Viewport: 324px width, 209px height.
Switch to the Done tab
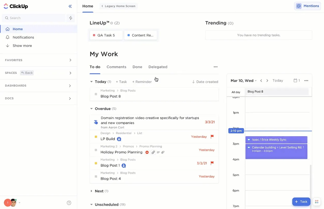(x=137, y=67)
